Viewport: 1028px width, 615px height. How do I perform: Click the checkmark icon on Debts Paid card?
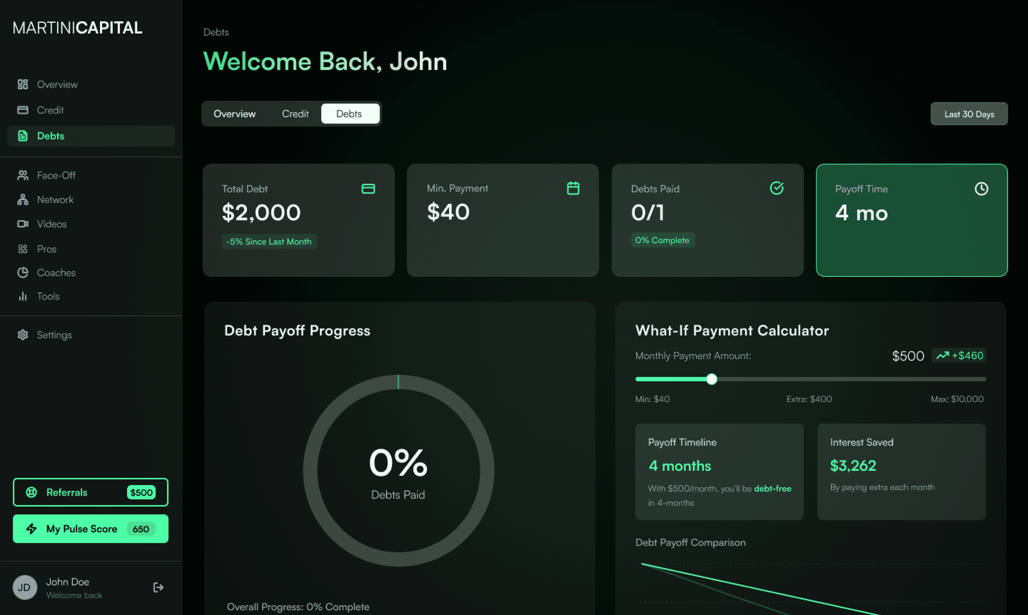pos(776,188)
